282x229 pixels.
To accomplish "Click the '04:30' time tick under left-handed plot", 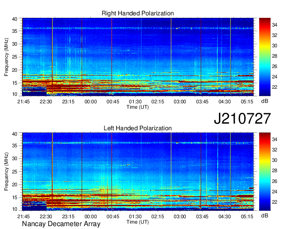I will click(x=225, y=217).
